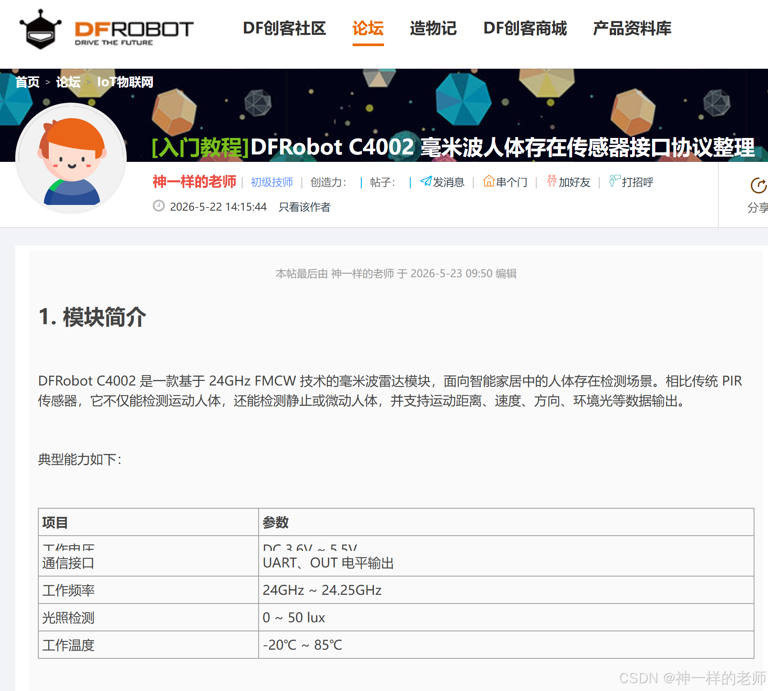
Task: Click the 加好友 people icon
Action: click(x=552, y=181)
